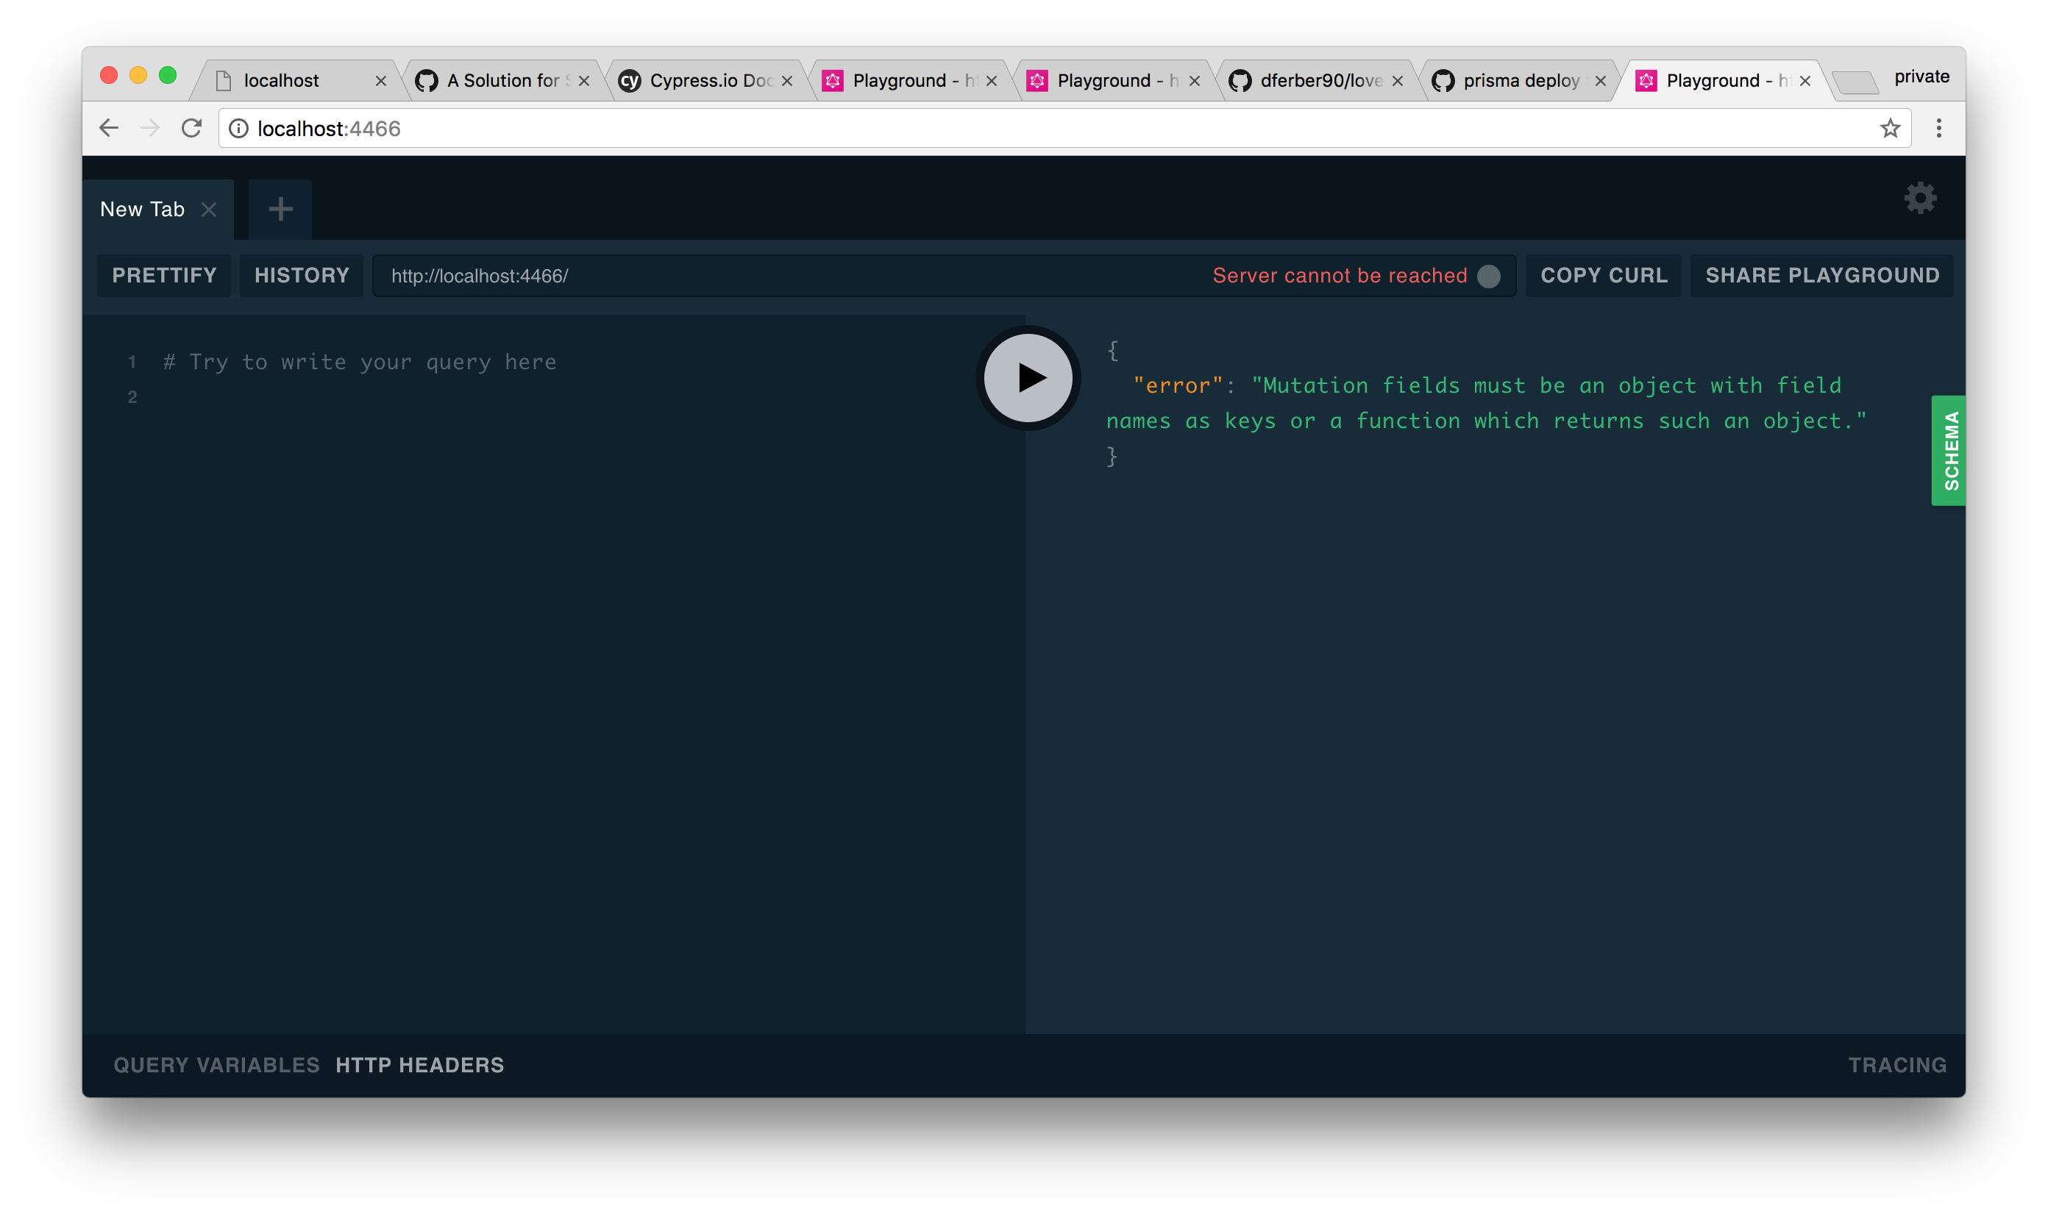The height and width of the screenshot is (1215, 2048).
Task: Open the Chrome three-dot menu
Action: pos(1938,129)
